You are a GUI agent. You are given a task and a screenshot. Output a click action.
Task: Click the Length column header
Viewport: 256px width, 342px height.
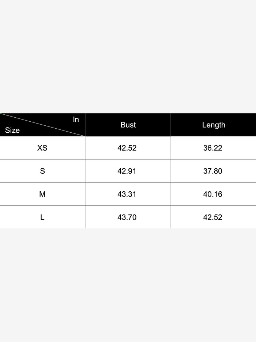point(214,125)
